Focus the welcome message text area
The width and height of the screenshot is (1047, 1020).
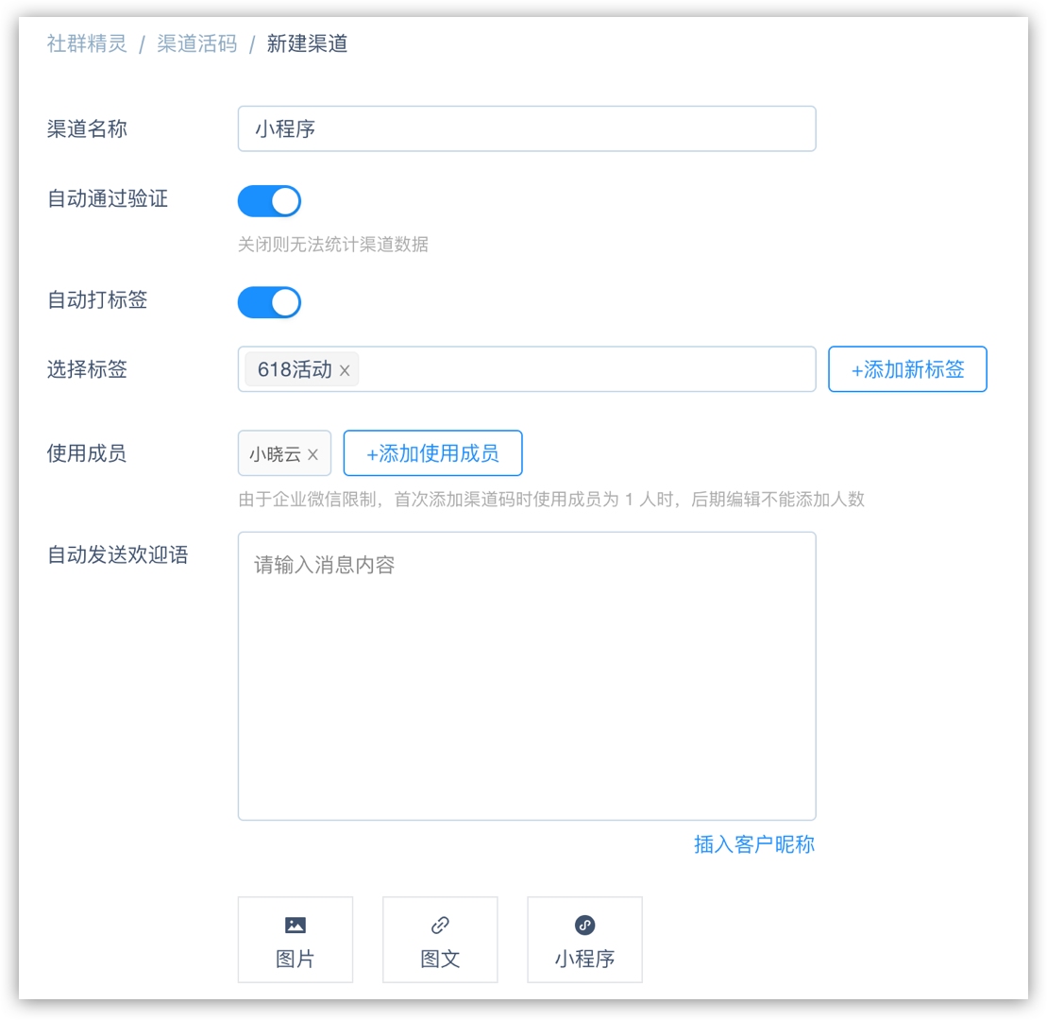pos(527,676)
